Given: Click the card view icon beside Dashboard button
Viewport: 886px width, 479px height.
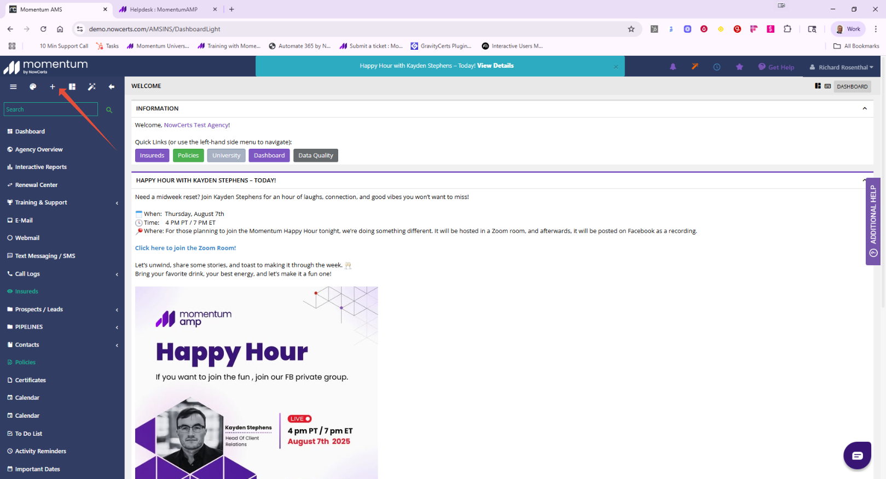Looking at the screenshot, I should click(827, 86).
